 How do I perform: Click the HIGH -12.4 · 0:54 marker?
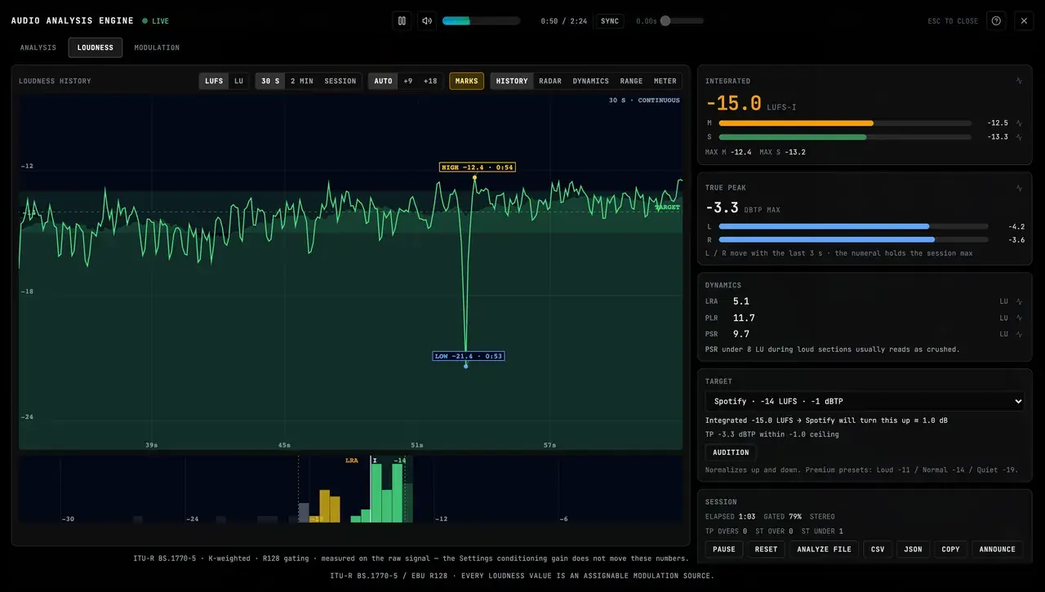(478, 167)
